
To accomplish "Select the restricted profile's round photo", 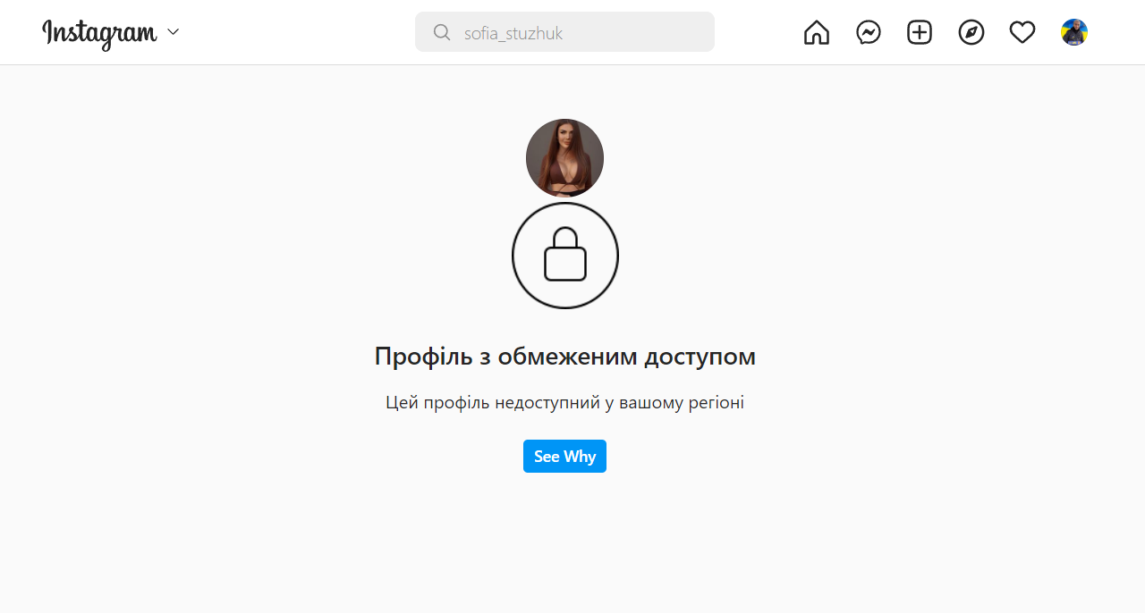I will (x=564, y=158).
